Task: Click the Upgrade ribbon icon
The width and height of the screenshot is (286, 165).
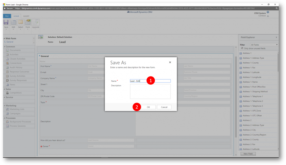Action: (36, 22)
